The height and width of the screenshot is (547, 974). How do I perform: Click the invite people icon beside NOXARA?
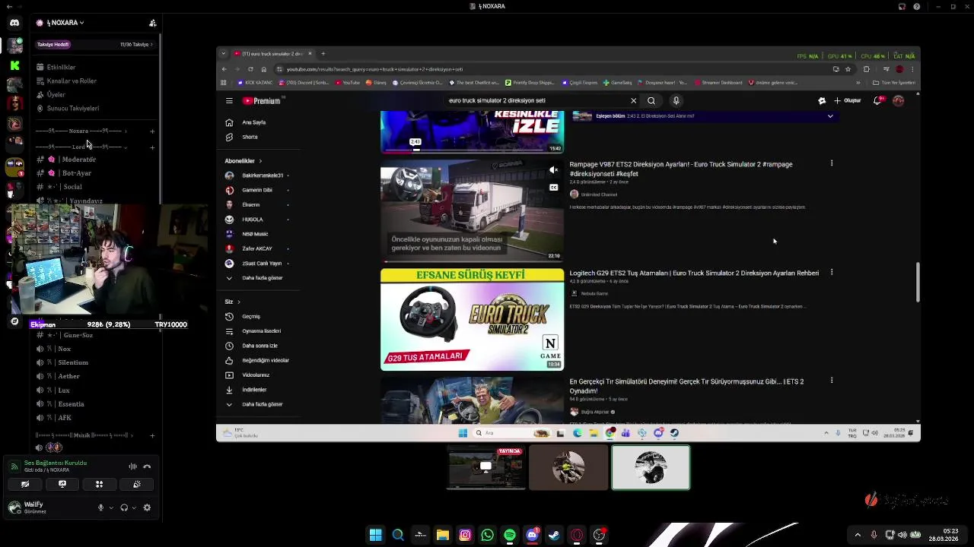tap(152, 23)
